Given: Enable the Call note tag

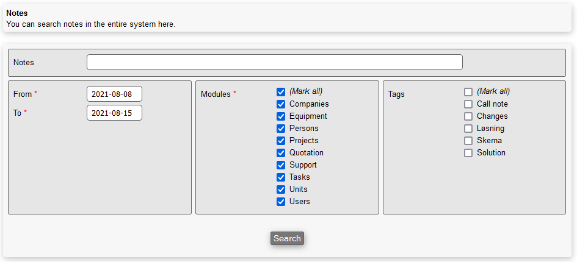Looking at the screenshot, I should (x=468, y=104).
